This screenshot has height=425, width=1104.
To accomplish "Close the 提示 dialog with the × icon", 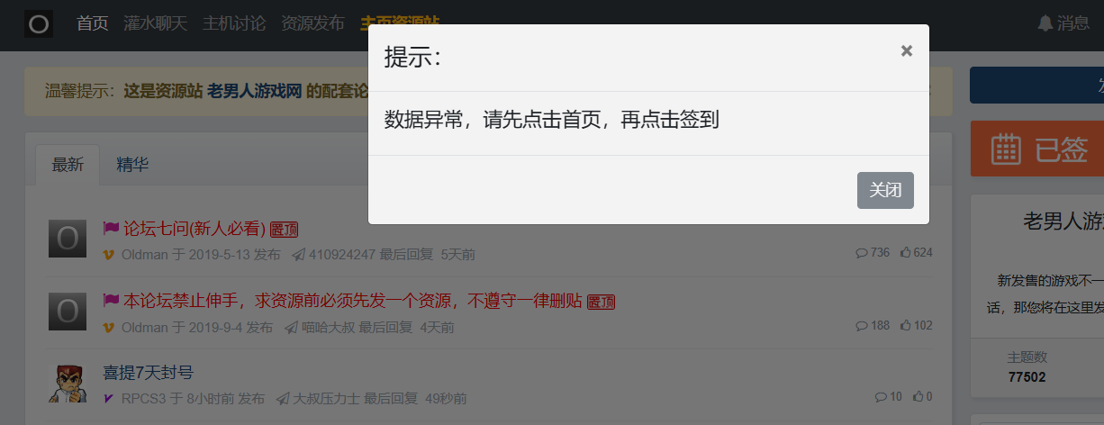I will [x=907, y=51].
